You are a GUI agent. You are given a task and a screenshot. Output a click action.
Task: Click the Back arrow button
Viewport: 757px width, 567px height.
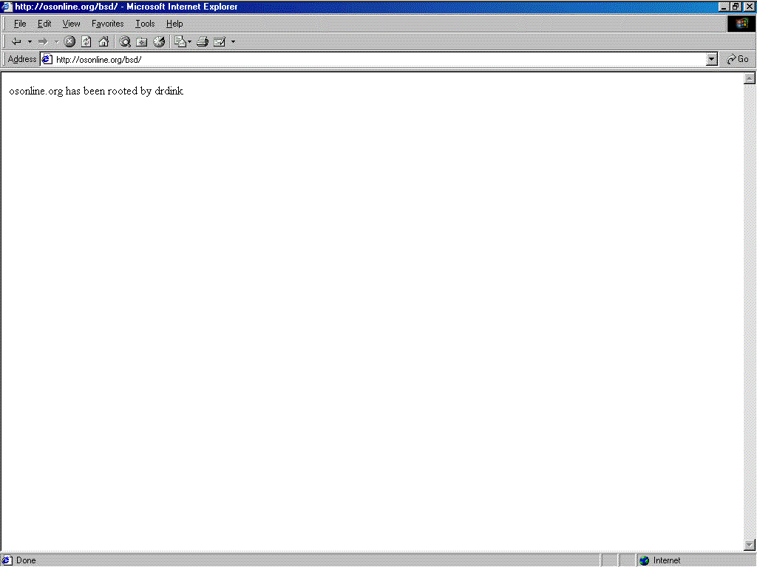[16, 41]
